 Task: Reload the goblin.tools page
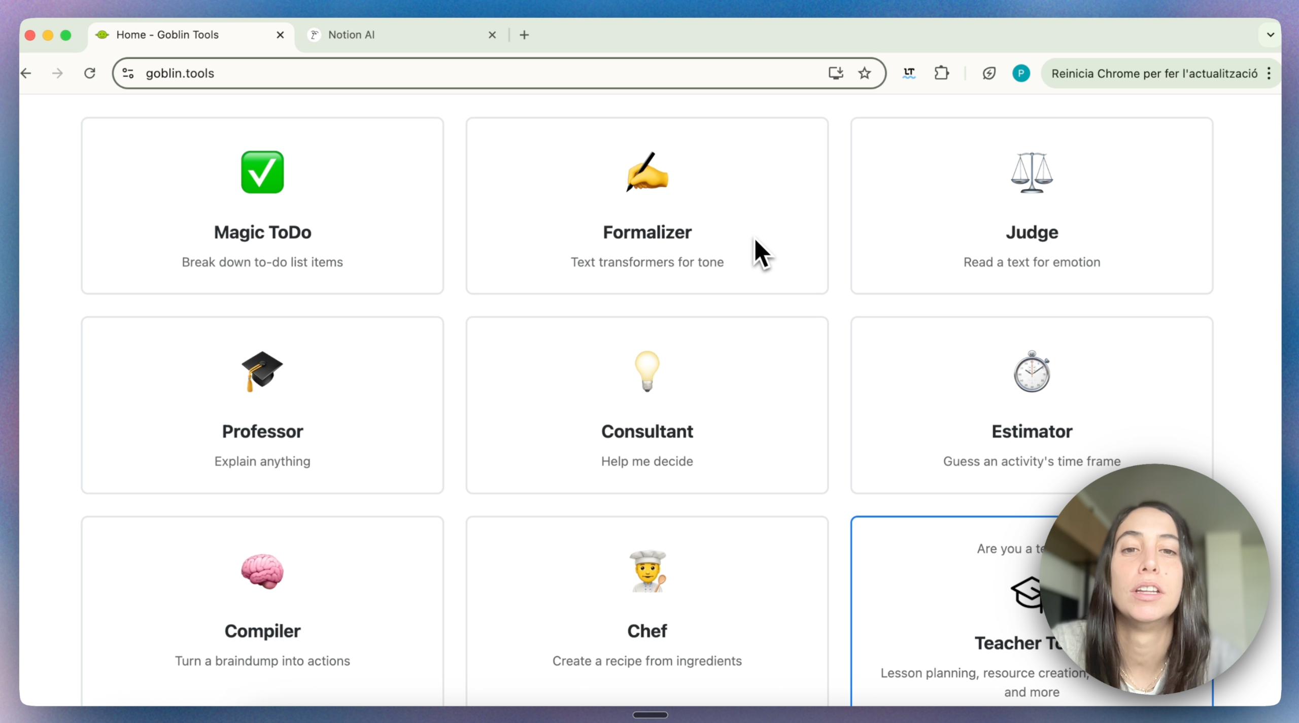(90, 73)
